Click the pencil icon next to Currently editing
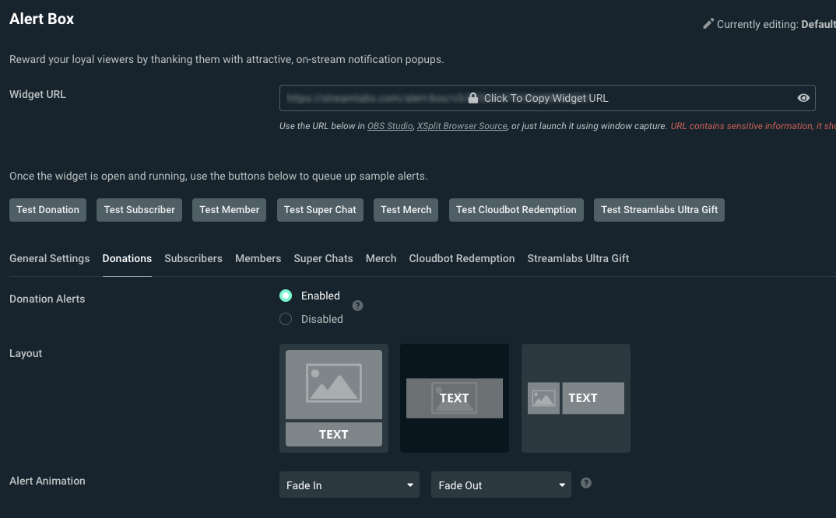The width and height of the screenshot is (836, 518). tap(708, 23)
